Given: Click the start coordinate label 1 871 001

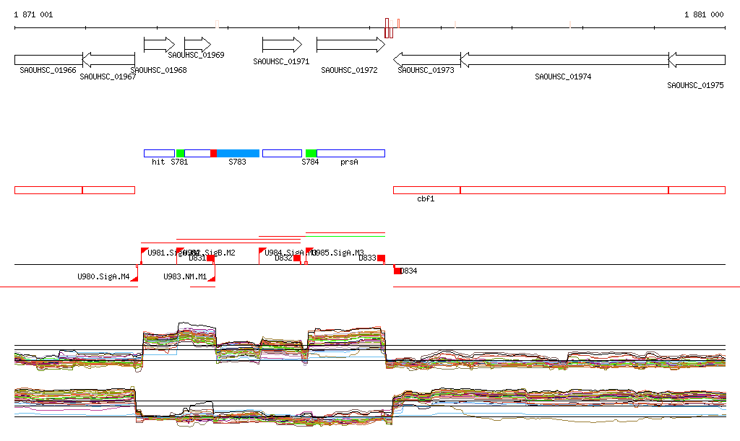Looking at the screenshot, I should [33, 14].
